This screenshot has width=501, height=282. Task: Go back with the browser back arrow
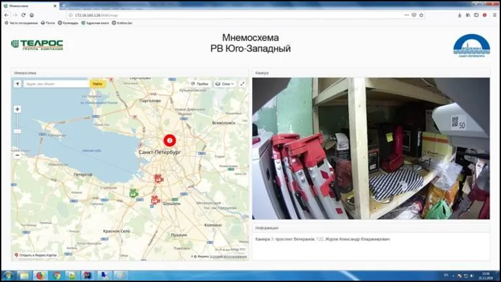(7, 15)
